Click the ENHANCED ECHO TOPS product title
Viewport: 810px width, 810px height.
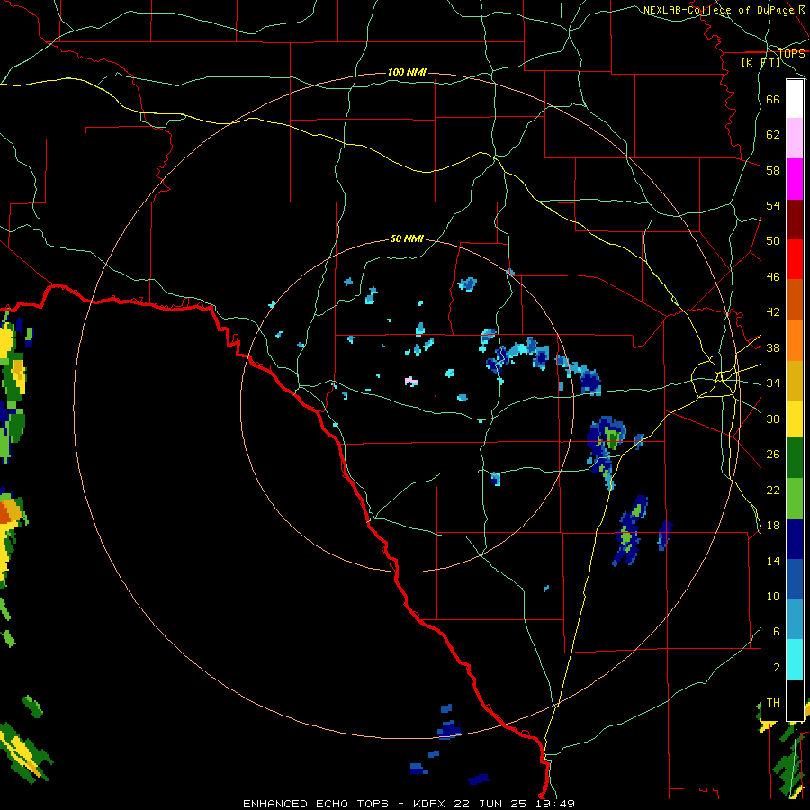(316, 804)
